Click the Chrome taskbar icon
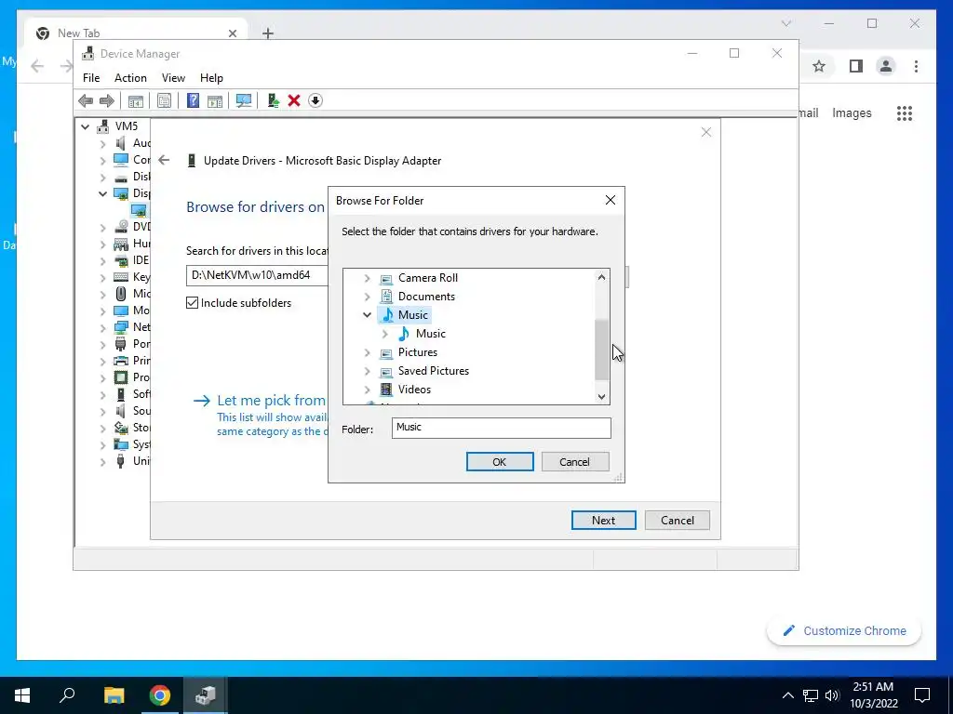953x714 pixels. 160,695
